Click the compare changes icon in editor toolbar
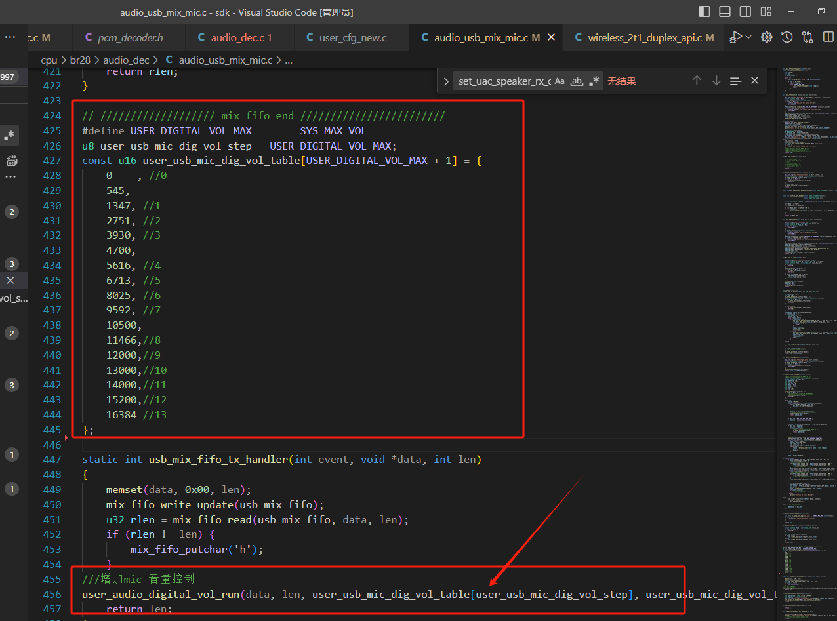Viewport: 837px width, 621px height. coord(807,37)
